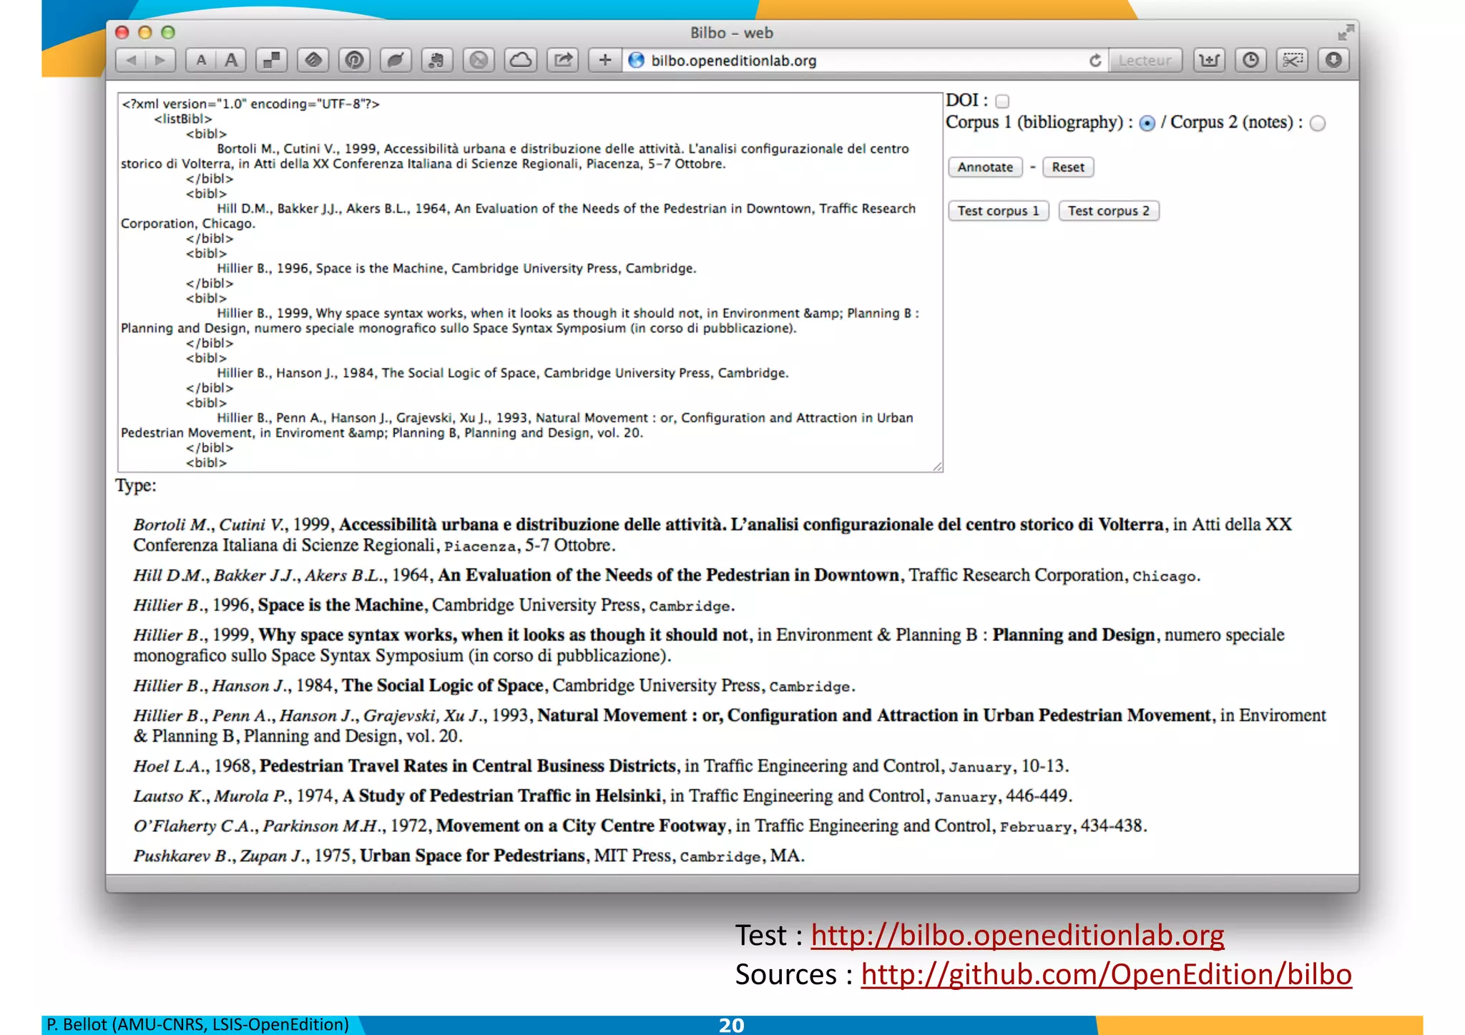Click the circled-X blocker toolbar icon
Screen dimensions: 1465x1035
click(x=479, y=61)
